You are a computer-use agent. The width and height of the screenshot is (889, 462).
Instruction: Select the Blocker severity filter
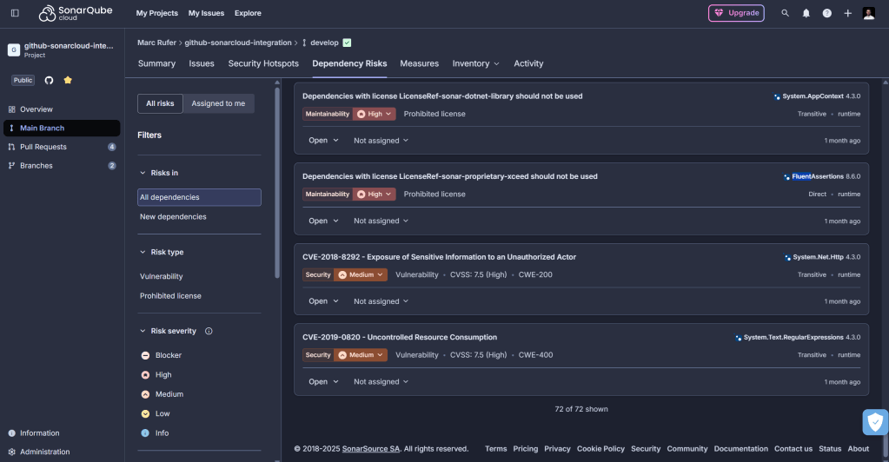[168, 355]
